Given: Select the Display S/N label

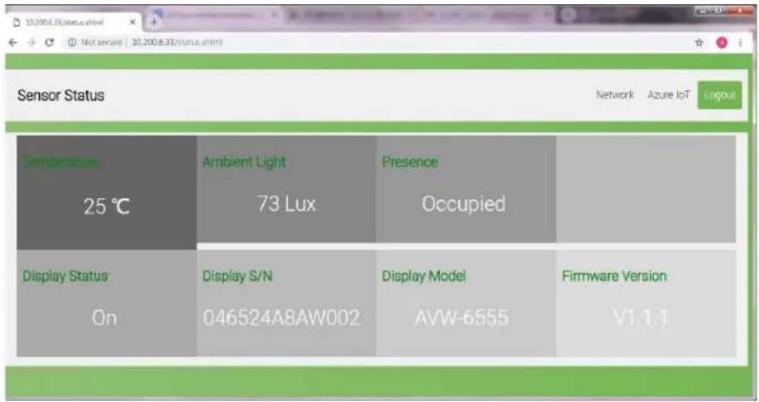Looking at the screenshot, I should [237, 277].
